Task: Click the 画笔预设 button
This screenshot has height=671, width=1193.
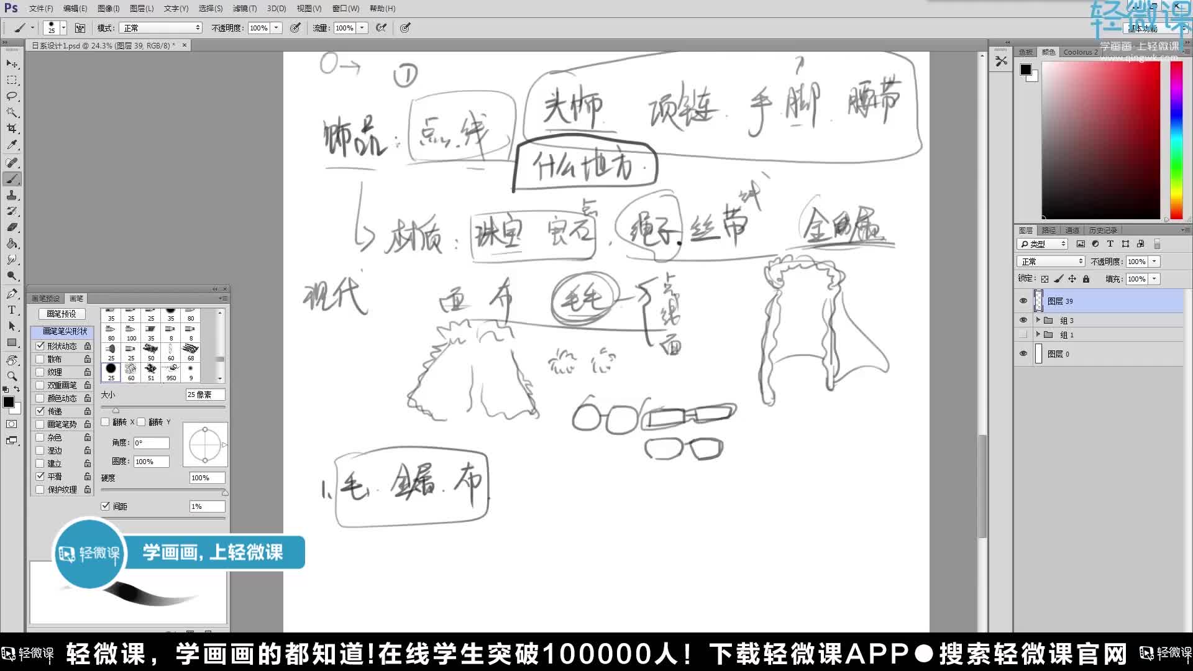Action: pos(62,314)
